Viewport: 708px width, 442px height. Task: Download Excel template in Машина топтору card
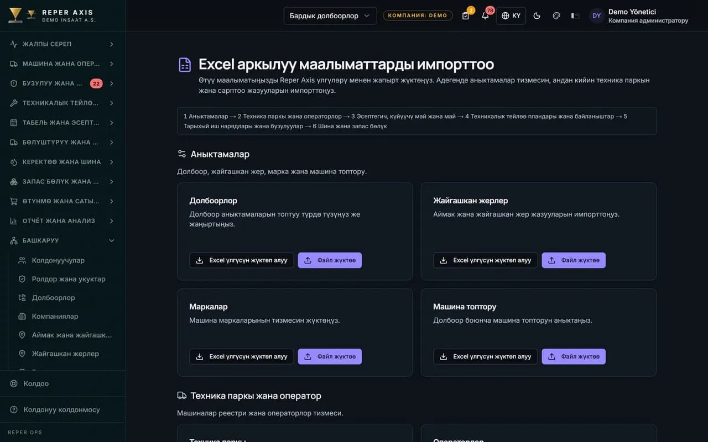coord(486,356)
